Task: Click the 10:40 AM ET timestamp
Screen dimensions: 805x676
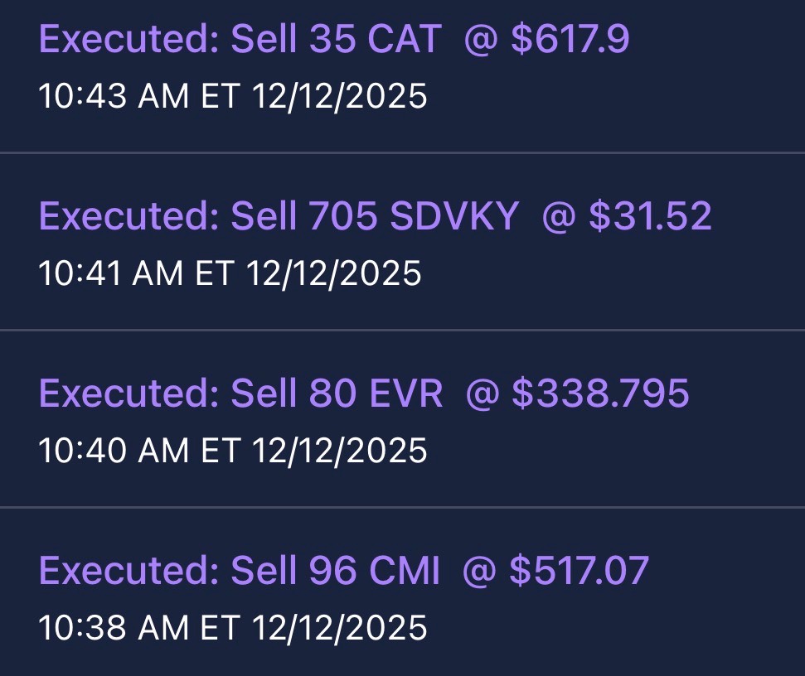Action: (x=233, y=451)
